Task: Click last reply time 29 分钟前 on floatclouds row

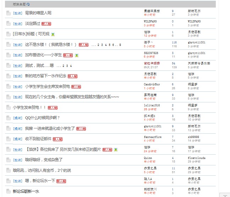Action: pyautogui.click(x=194, y=161)
